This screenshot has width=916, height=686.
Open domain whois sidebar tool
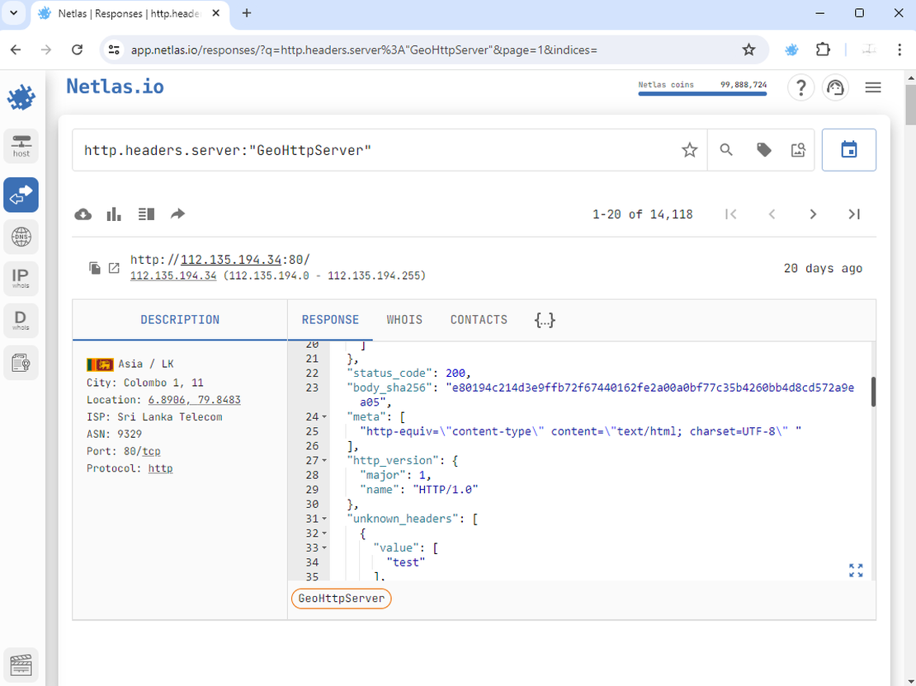pos(21,318)
